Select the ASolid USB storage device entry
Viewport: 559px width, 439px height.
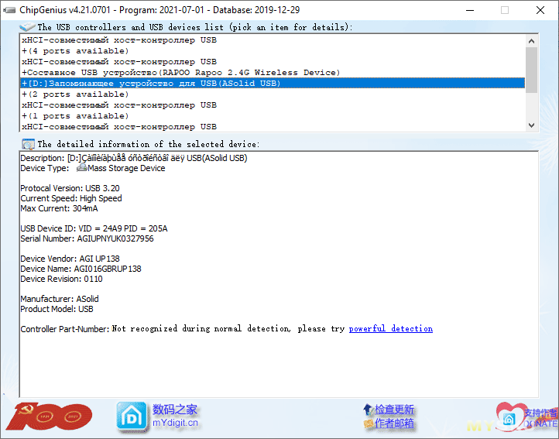(151, 84)
